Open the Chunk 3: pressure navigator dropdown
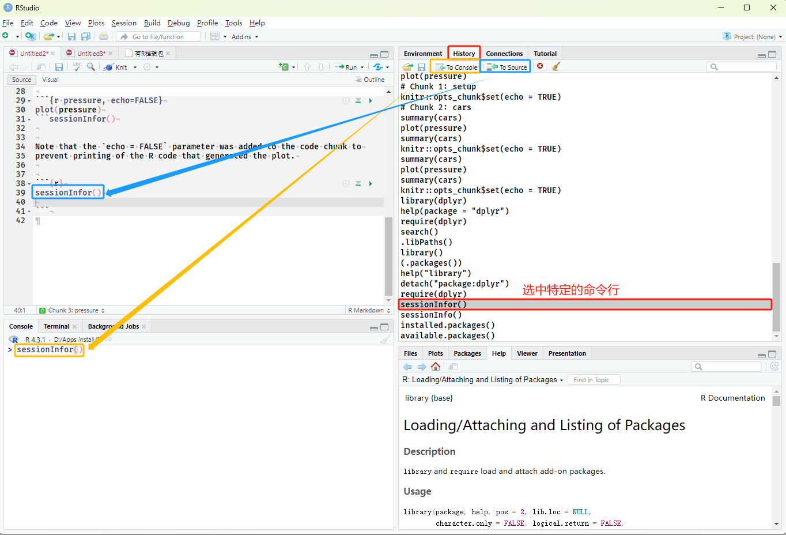 [x=72, y=310]
